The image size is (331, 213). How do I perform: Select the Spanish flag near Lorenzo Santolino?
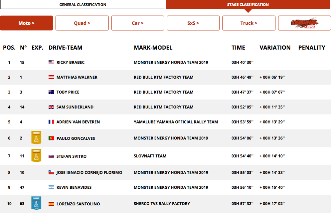(x=52, y=204)
